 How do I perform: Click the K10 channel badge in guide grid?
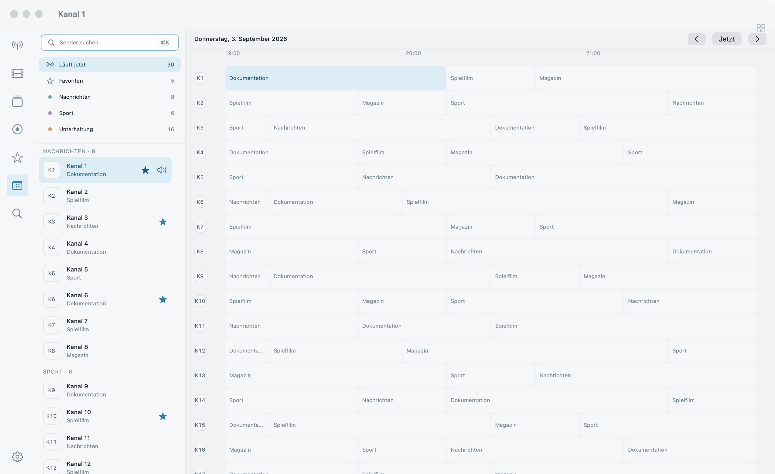[200, 301]
